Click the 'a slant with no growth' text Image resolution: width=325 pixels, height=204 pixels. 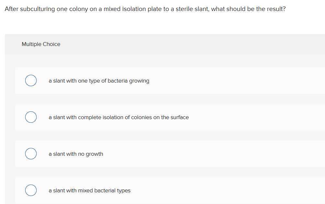[x=76, y=154]
